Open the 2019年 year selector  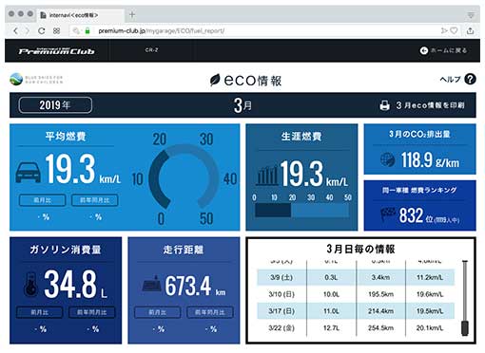[x=55, y=105]
